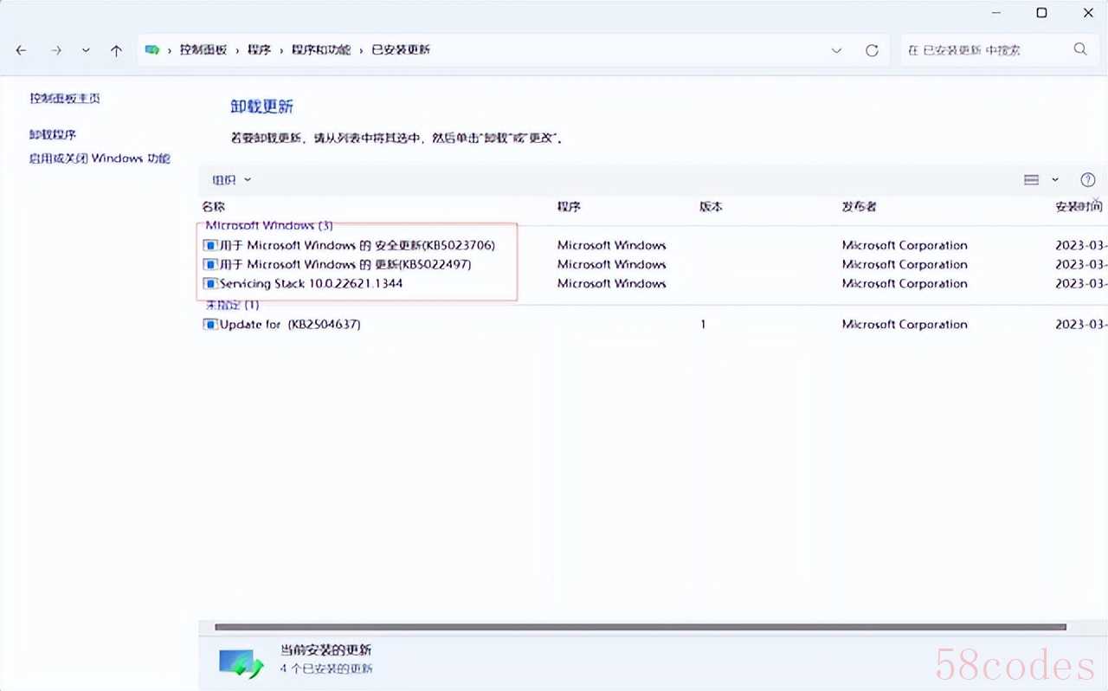Refresh the installed updates list
The width and height of the screenshot is (1108, 691).
click(x=872, y=50)
